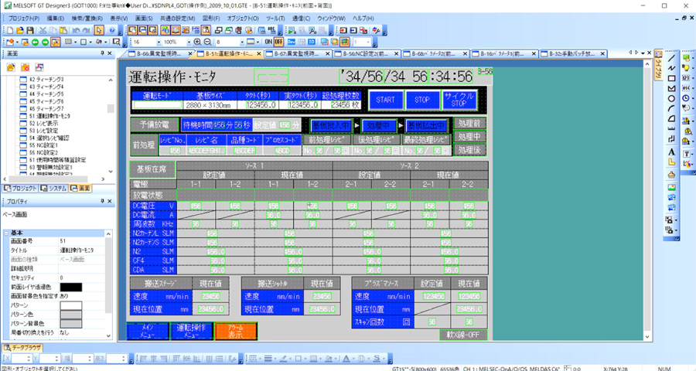Click the Lamp object bulb icon
696x371 pixels.
tap(686, 68)
